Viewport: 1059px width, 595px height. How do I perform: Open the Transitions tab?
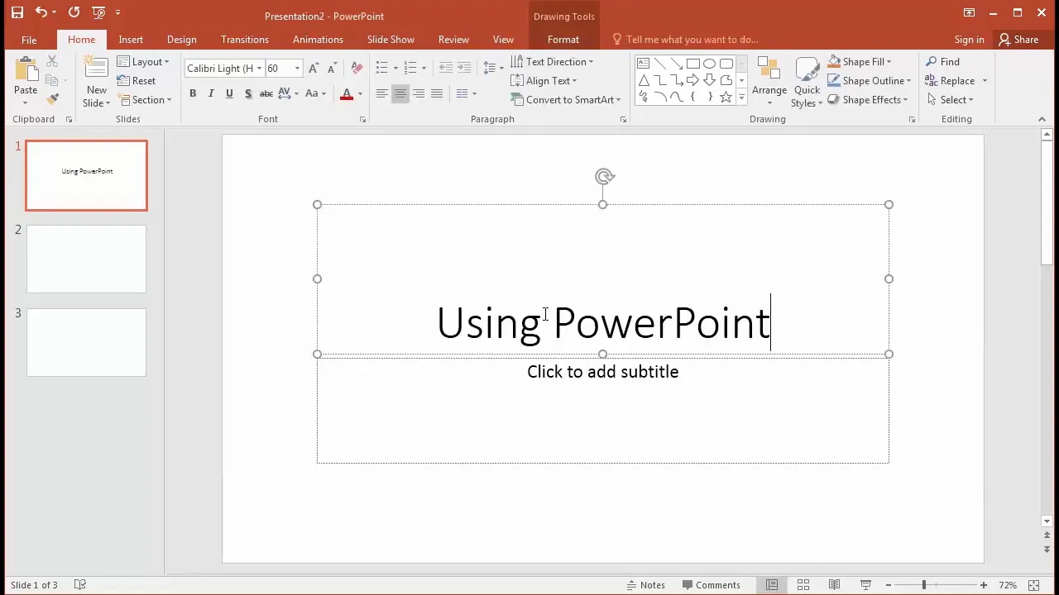point(245,40)
